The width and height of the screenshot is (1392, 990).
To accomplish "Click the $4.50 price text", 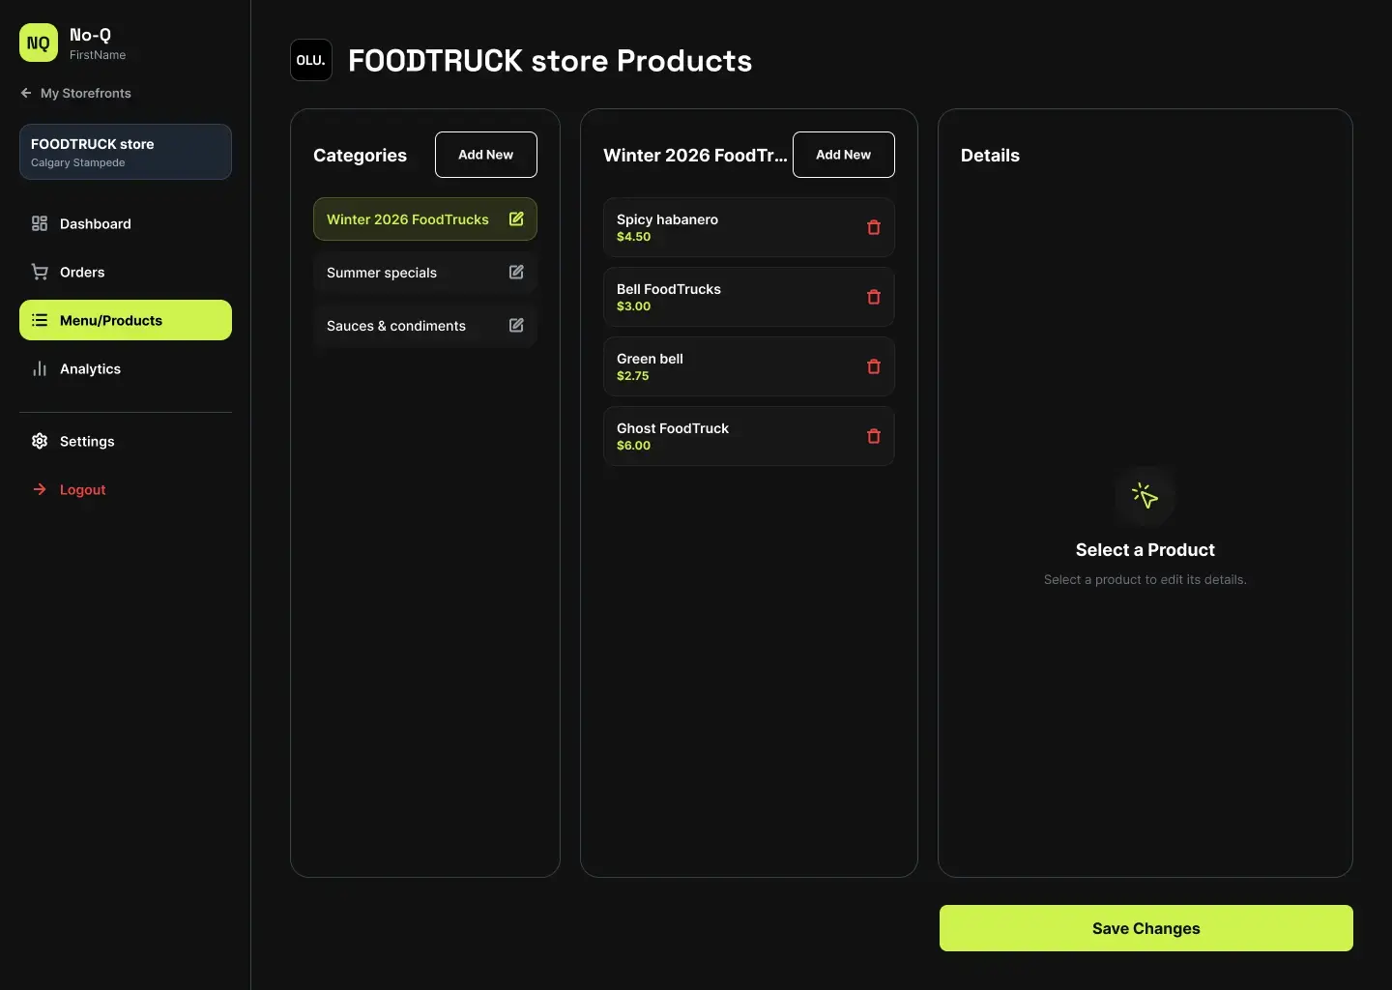I will [x=634, y=237].
